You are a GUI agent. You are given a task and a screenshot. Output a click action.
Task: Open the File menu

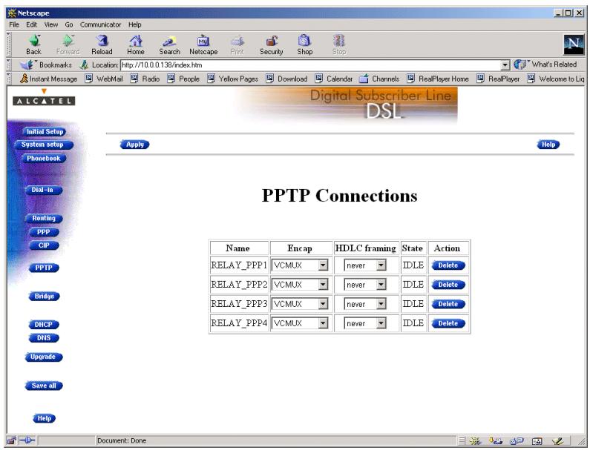[x=14, y=24]
